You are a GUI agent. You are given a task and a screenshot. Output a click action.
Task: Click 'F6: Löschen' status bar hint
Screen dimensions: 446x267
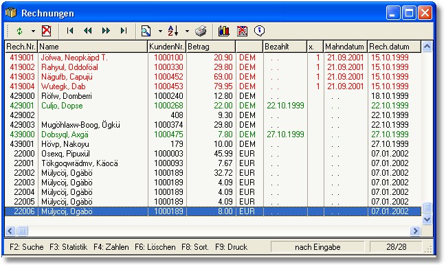tap(155, 247)
